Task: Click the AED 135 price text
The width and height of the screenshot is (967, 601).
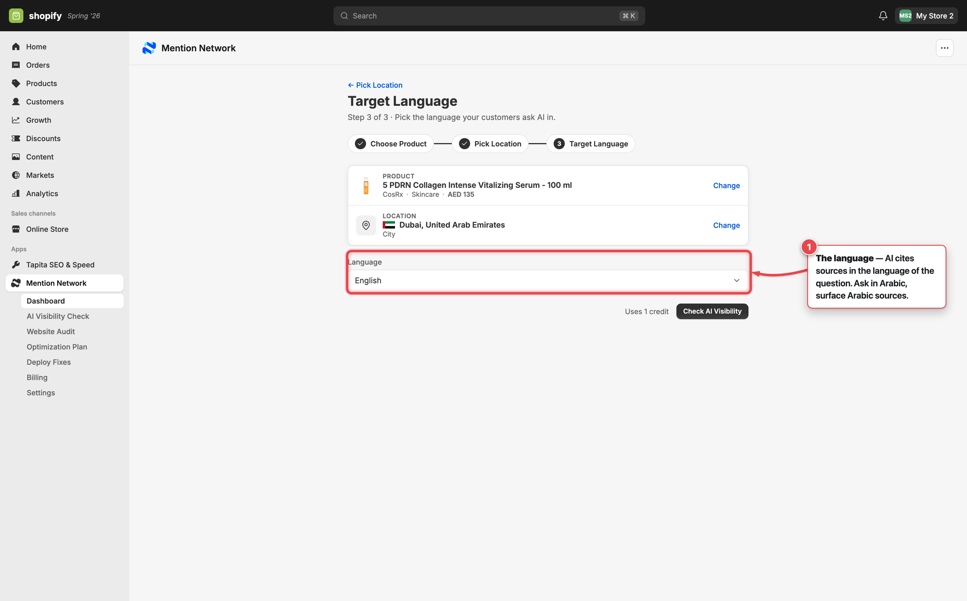Action: (461, 194)
